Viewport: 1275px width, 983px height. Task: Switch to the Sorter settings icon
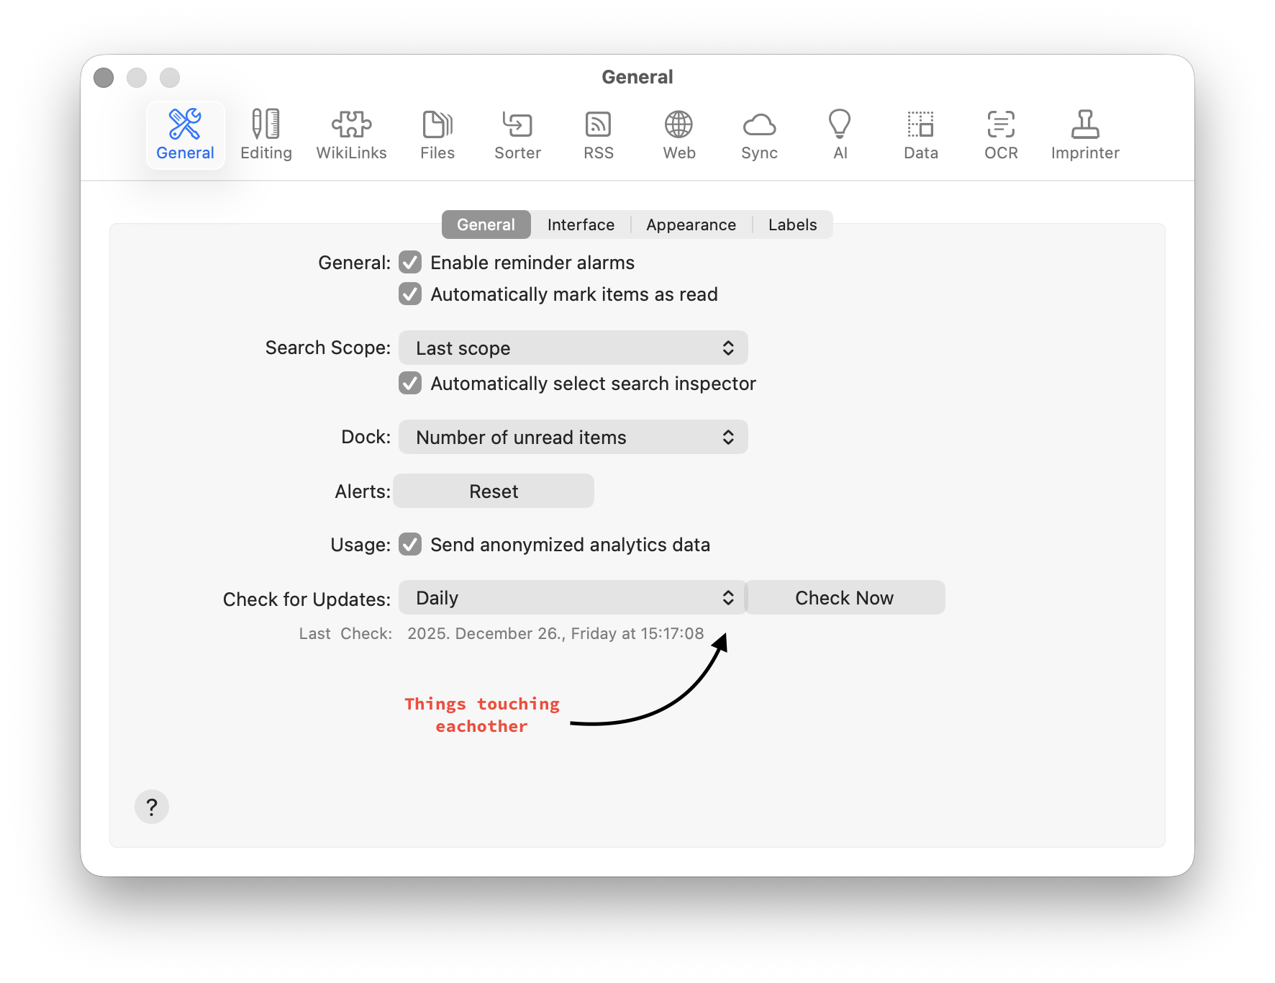click(x=517, y=135)
